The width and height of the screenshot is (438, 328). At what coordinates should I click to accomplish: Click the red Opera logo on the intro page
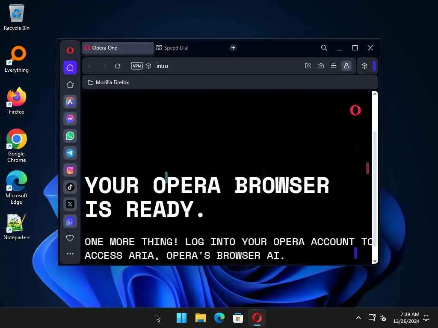(x=355, y=110)
